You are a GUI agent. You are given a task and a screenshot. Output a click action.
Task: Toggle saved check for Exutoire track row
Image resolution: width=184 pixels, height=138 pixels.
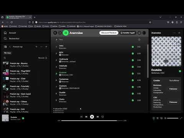pos(133,74)
